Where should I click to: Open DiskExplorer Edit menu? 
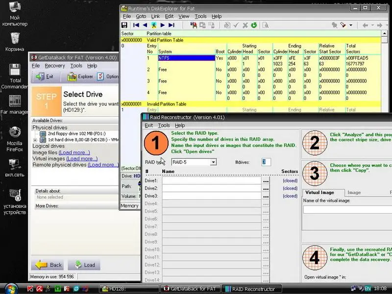point(169,16)
